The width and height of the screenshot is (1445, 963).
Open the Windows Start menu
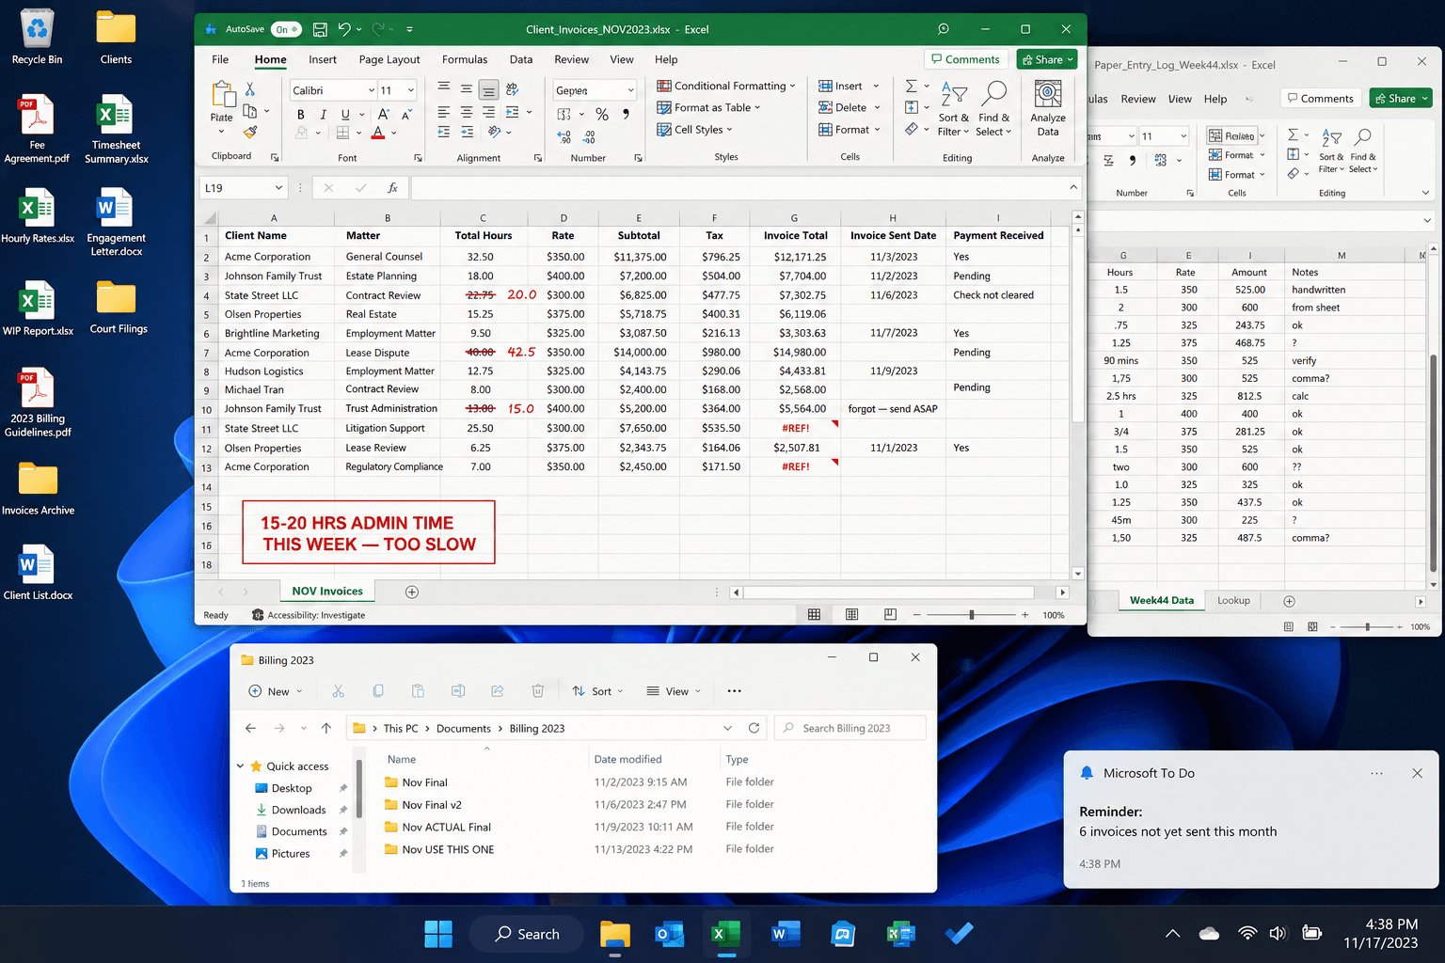pyautogui.click(x=438, y=934)
